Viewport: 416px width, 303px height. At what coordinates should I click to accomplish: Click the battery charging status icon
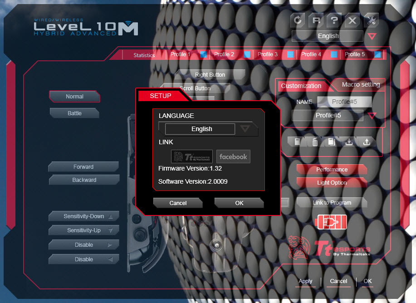[x=332, y=222]
